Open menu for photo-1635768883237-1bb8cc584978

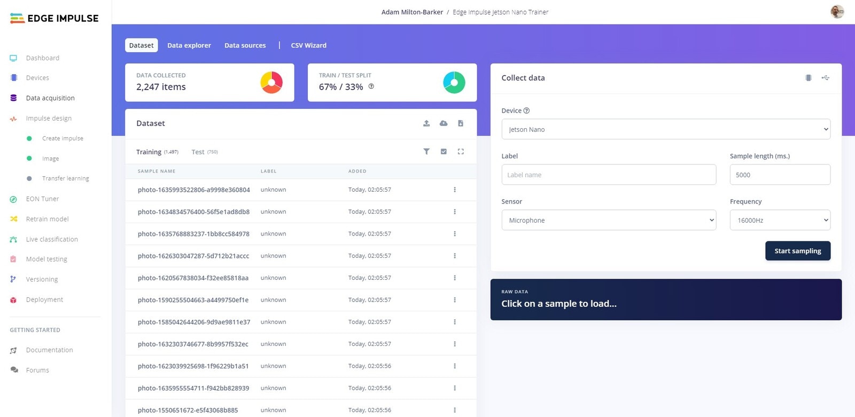click(455, 234)
